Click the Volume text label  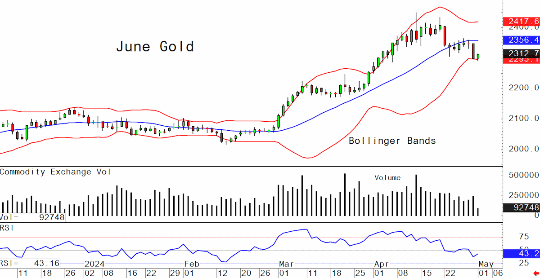(x=387, y=178)
